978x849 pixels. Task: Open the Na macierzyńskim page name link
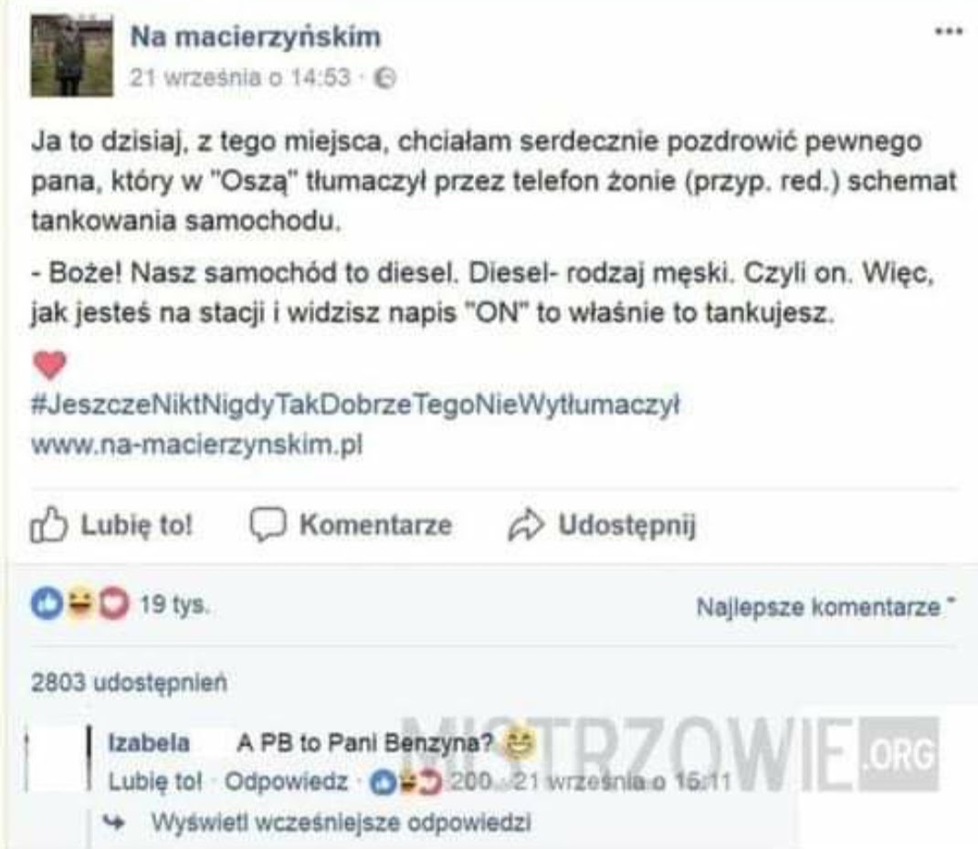[255, 37]
